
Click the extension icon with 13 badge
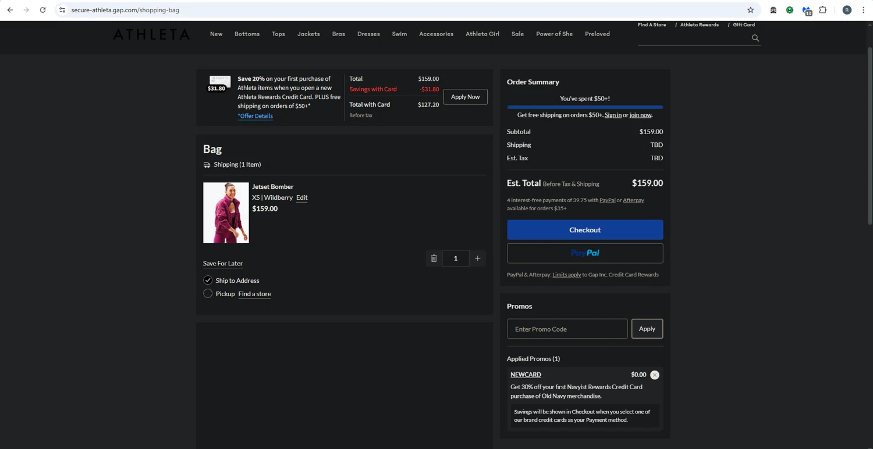807,10
